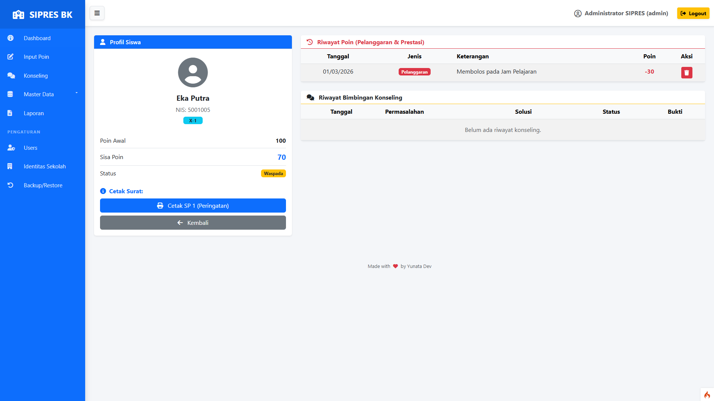Click the Backup/Restore icon
The width and height of the screenshot is (714, 401).
tap(10, 185)
